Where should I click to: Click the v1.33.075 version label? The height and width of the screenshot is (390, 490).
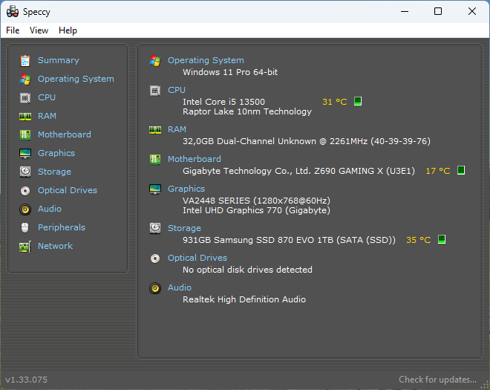click(x=27, y=380)
